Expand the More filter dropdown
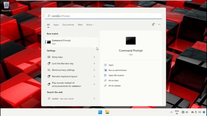This screenshot has height=116, width=207. pyautogui.click(x=90, y=24)
